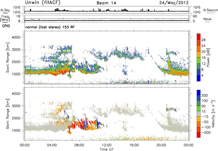This screenshot has height=151, width=218.
Task: Click the 'Freq. [MHz]' label
Action: [x=5, y=19]
